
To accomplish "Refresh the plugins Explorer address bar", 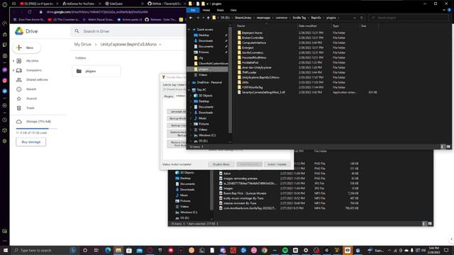I will pos(362,18).
